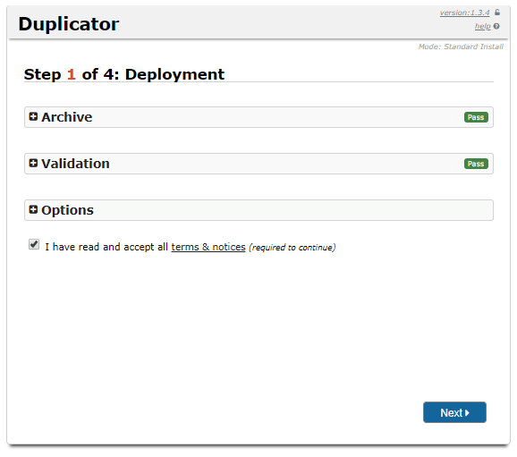Click the version:1.3.4 link
The width and height of the screenshot is (517, 457).
tap(464, 13)
